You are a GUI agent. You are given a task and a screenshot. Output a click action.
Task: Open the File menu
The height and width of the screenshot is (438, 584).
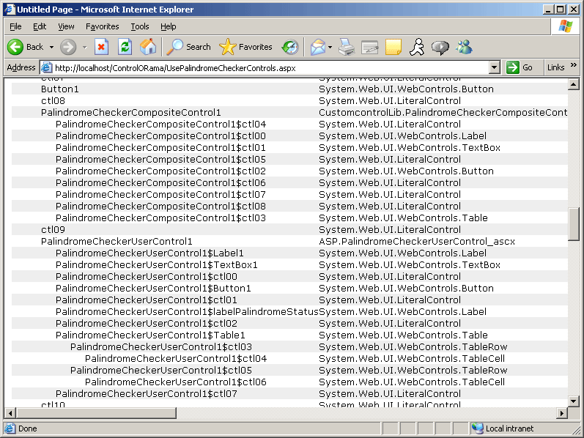15,26
